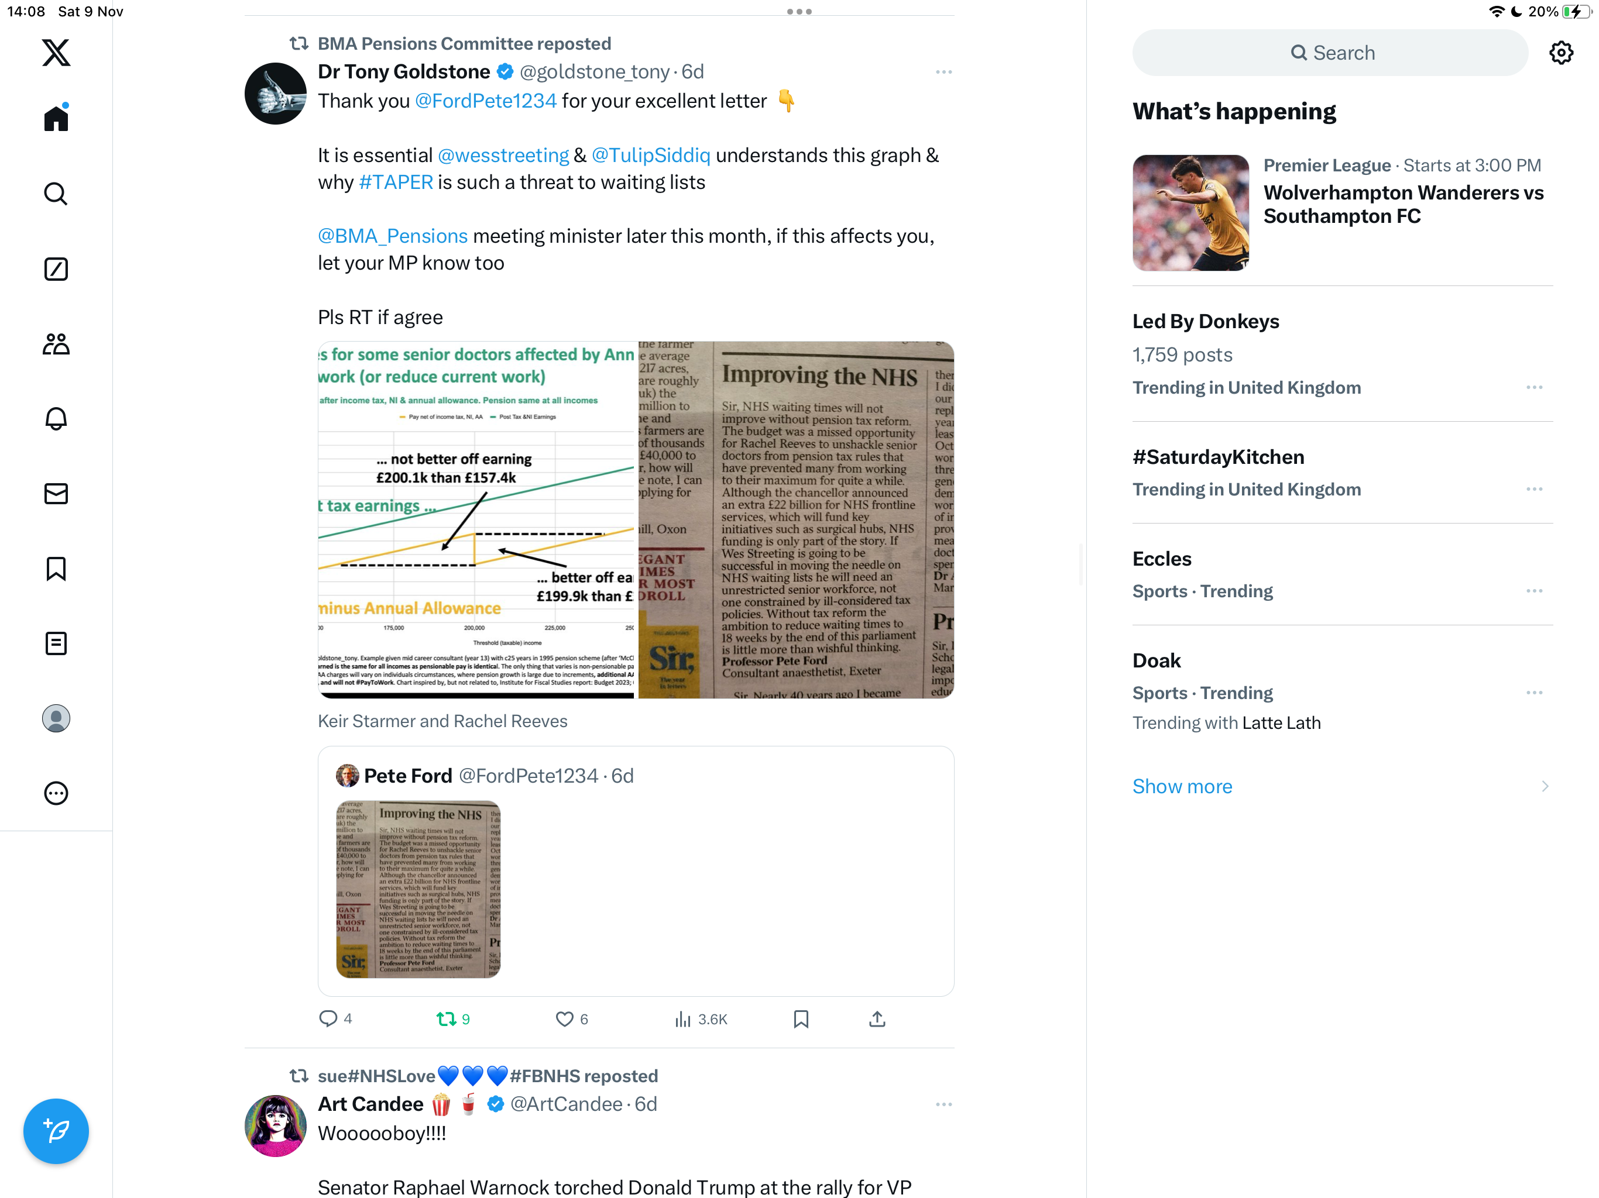The image size is (1599, 1198).
Task: Open more options for Dr Tony Goldstone's post
Action: [x=943, y=73]
